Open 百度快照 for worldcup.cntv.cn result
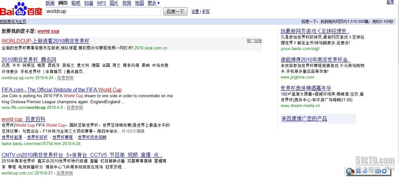The height and width of the screenshot is (177, 399). pyautogui.click(x=65, y=173)
